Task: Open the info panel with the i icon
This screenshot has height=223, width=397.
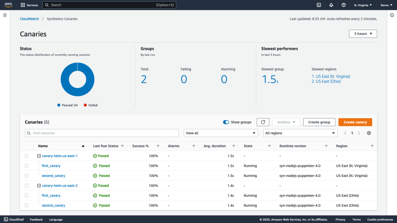Action: 392,15
